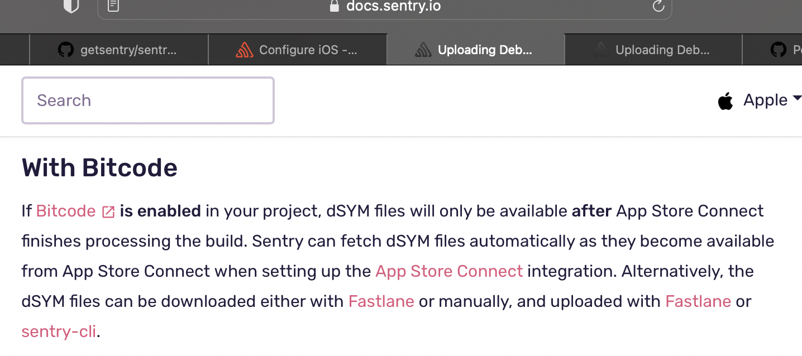Click the Apple logo next to the platform selector
Viewport: 802px width, 356px height.
(x=725, y=100)
